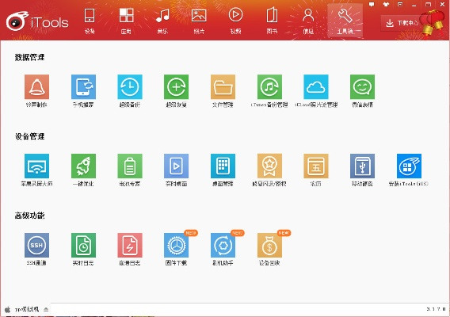Viewport: 450px width, 317px height.
Task: Click the eject icon beside device name
Action: (46, 309)
